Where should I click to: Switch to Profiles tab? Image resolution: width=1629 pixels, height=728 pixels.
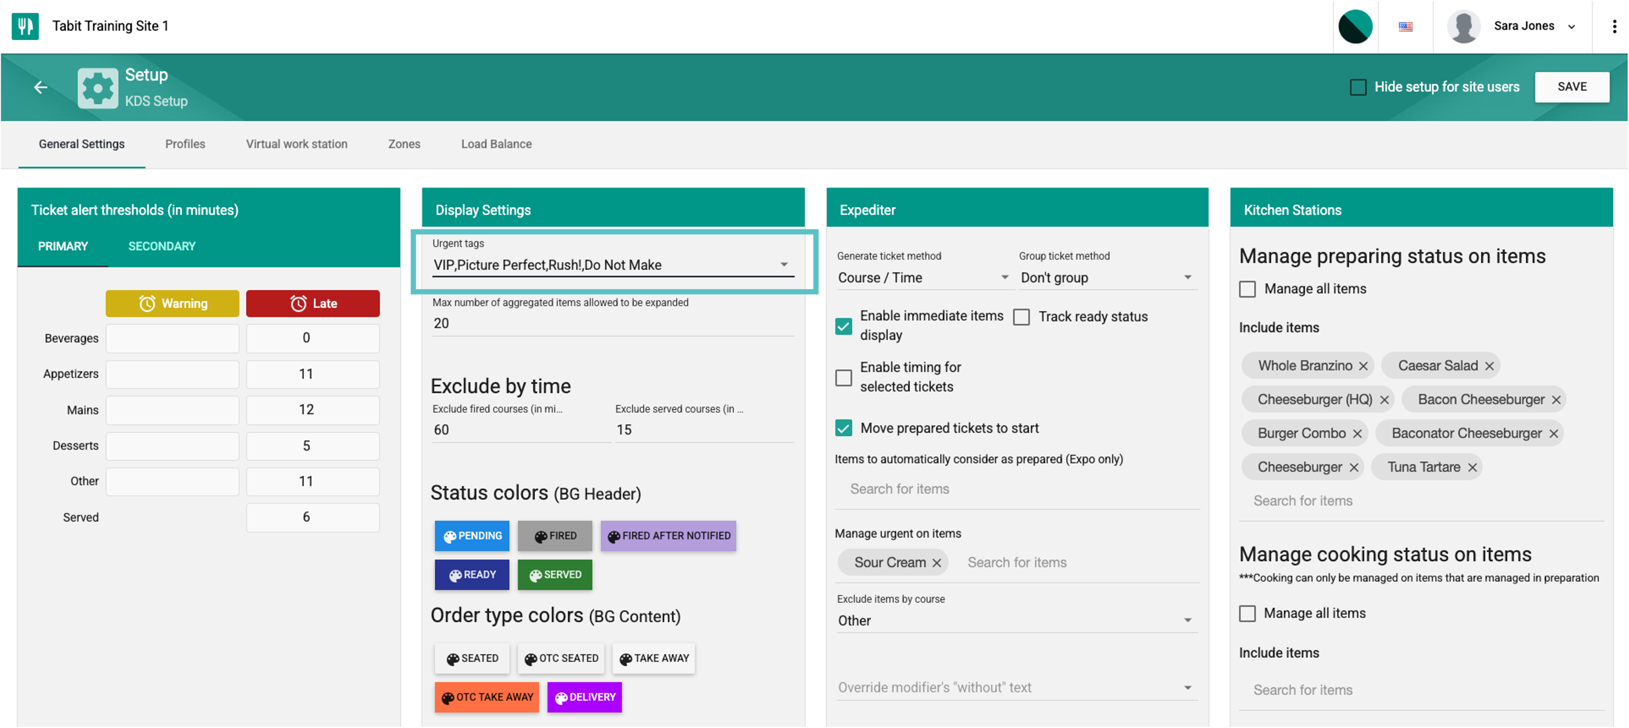(x=185, y=144)
